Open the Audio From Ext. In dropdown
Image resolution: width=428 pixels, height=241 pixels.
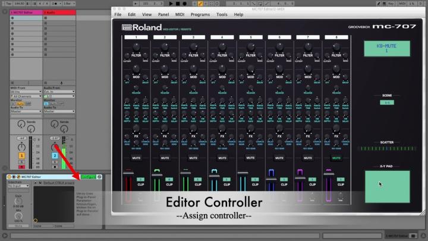(x=59, y=92)
